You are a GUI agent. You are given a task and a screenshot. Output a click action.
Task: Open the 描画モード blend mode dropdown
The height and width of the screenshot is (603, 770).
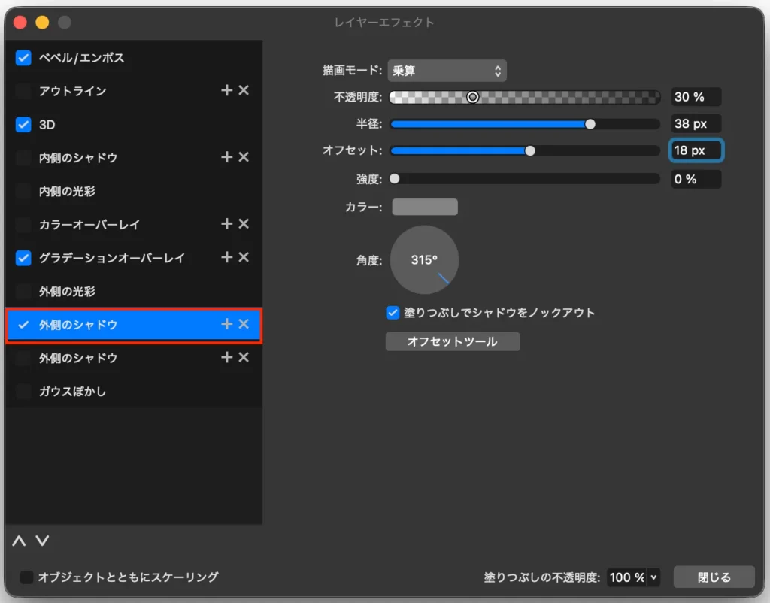pos(447,70)
